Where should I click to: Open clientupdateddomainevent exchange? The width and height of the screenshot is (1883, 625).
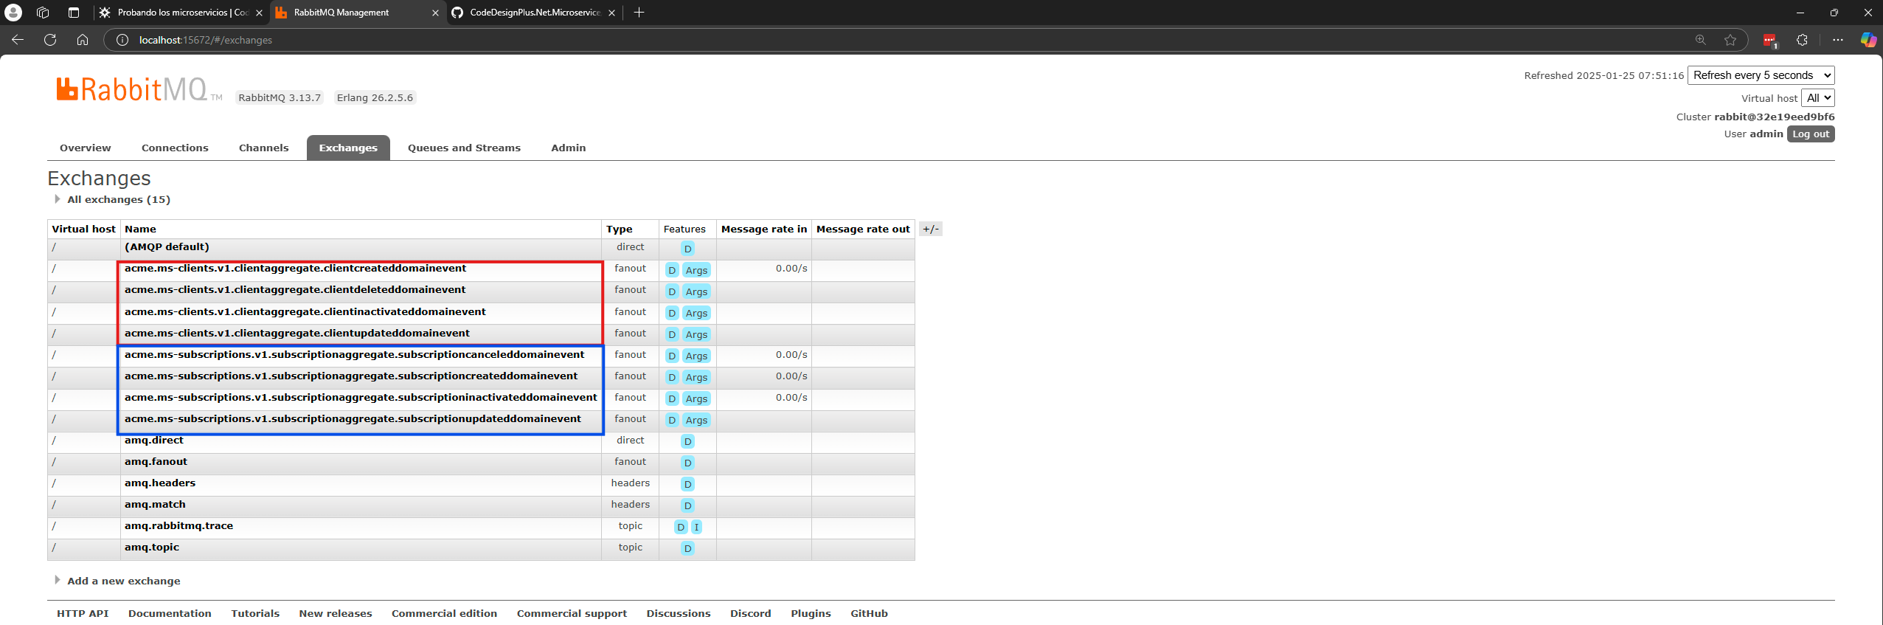point(297,333)
